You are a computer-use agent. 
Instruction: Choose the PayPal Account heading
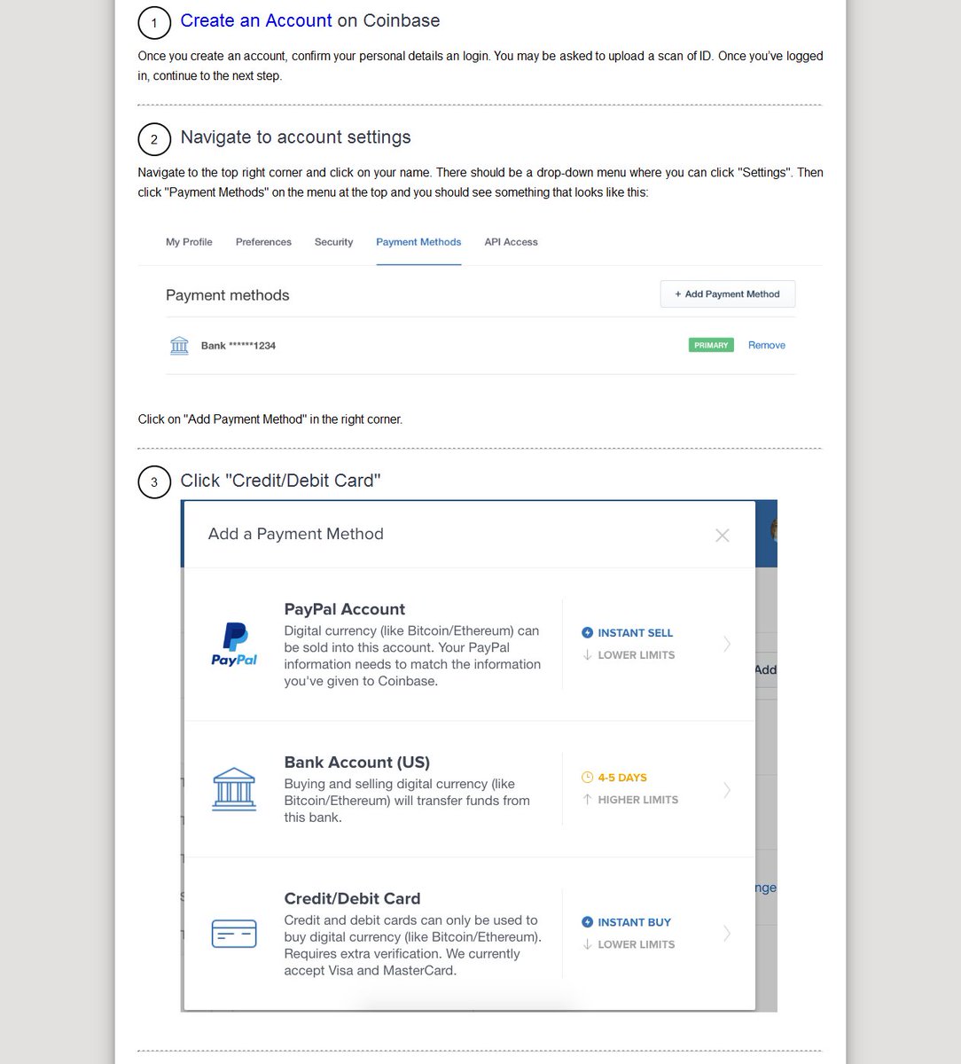(x=344, y=609)
